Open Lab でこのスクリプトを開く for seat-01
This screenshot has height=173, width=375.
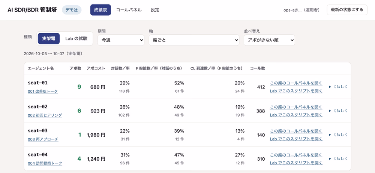[x=296, y=91]
